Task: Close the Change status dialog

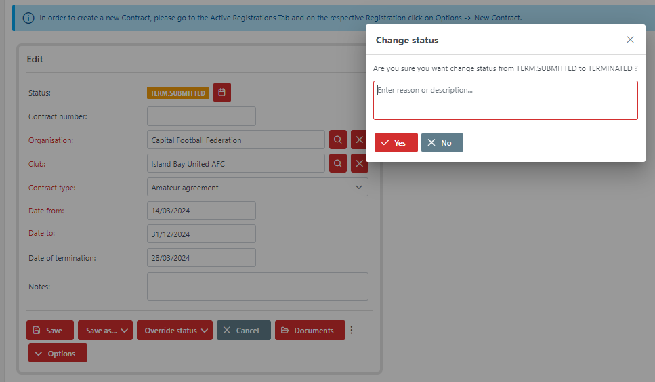Action: coord(630,40)
